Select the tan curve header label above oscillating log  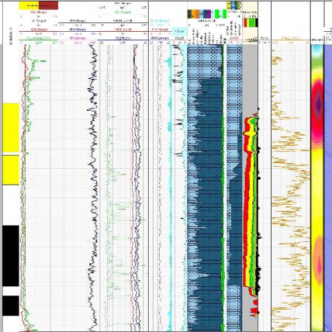coord(290,38)
